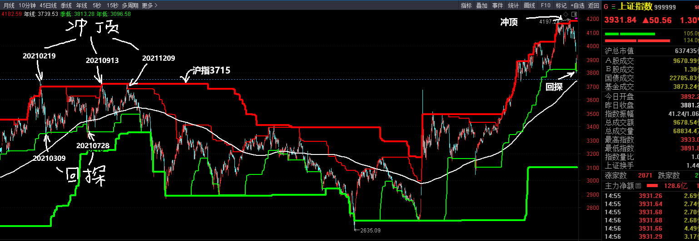Switch to the 月线 monthly chart
Screen dimensions: 699x241
point(9,5)
